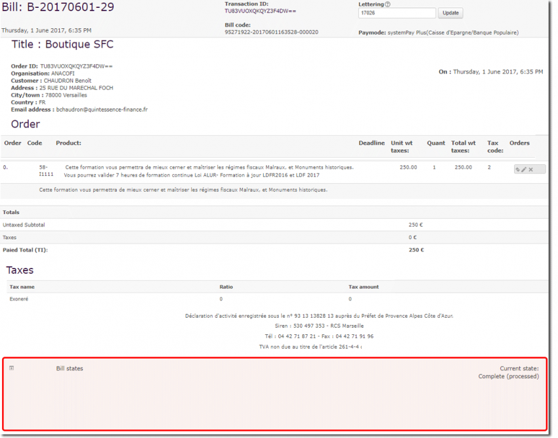Focus the Lettering input field containing 17026
This screenshot has width=558, height=438.
click(x=397, y=13)
